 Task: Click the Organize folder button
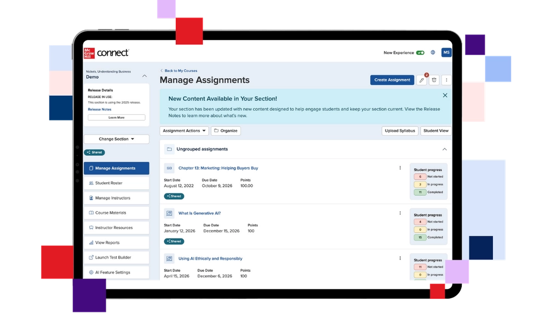(226, 131)
